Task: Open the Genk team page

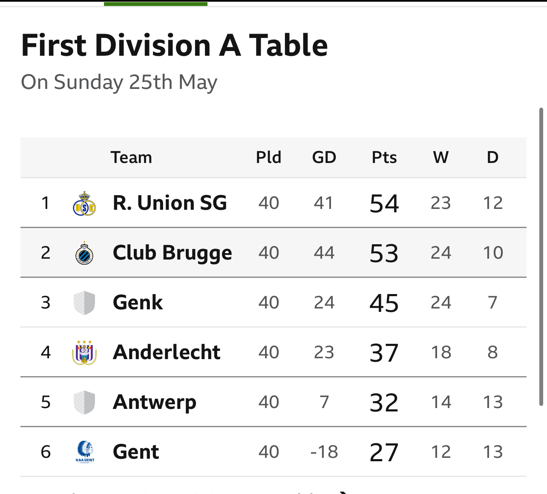Action: point(138,303)
